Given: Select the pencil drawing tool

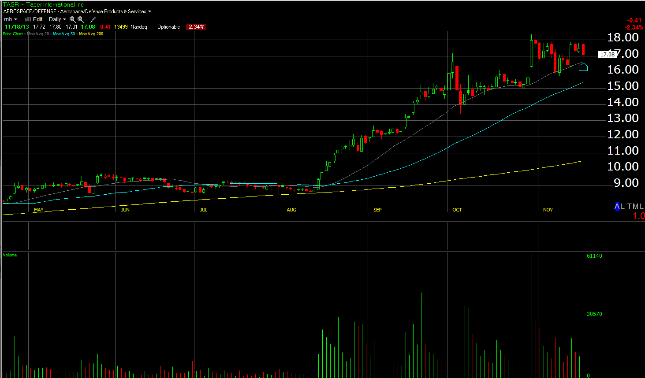Looking at the screenshot, I should pyautogui.click(x=93, y=19).
